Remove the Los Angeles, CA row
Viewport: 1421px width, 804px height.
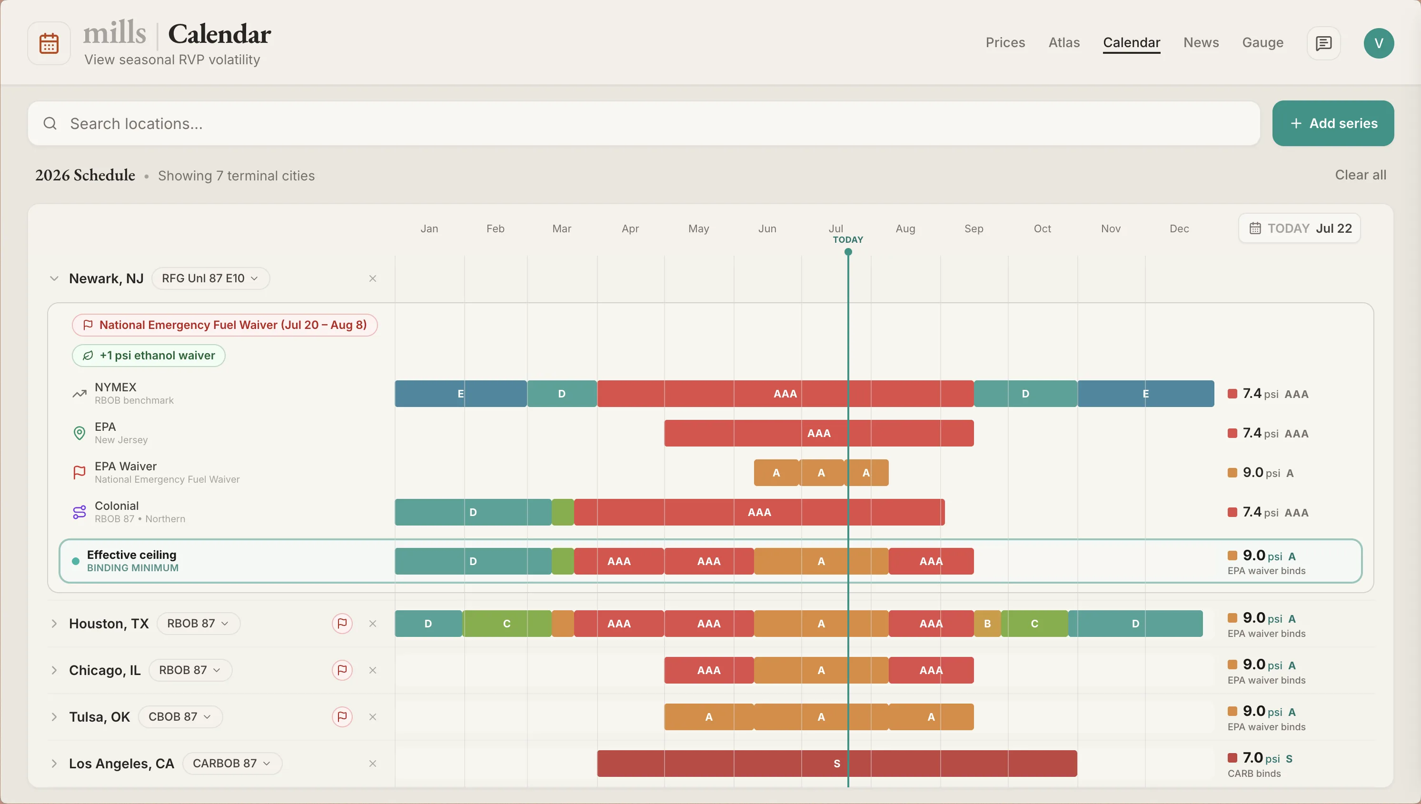tap(373, 764)
